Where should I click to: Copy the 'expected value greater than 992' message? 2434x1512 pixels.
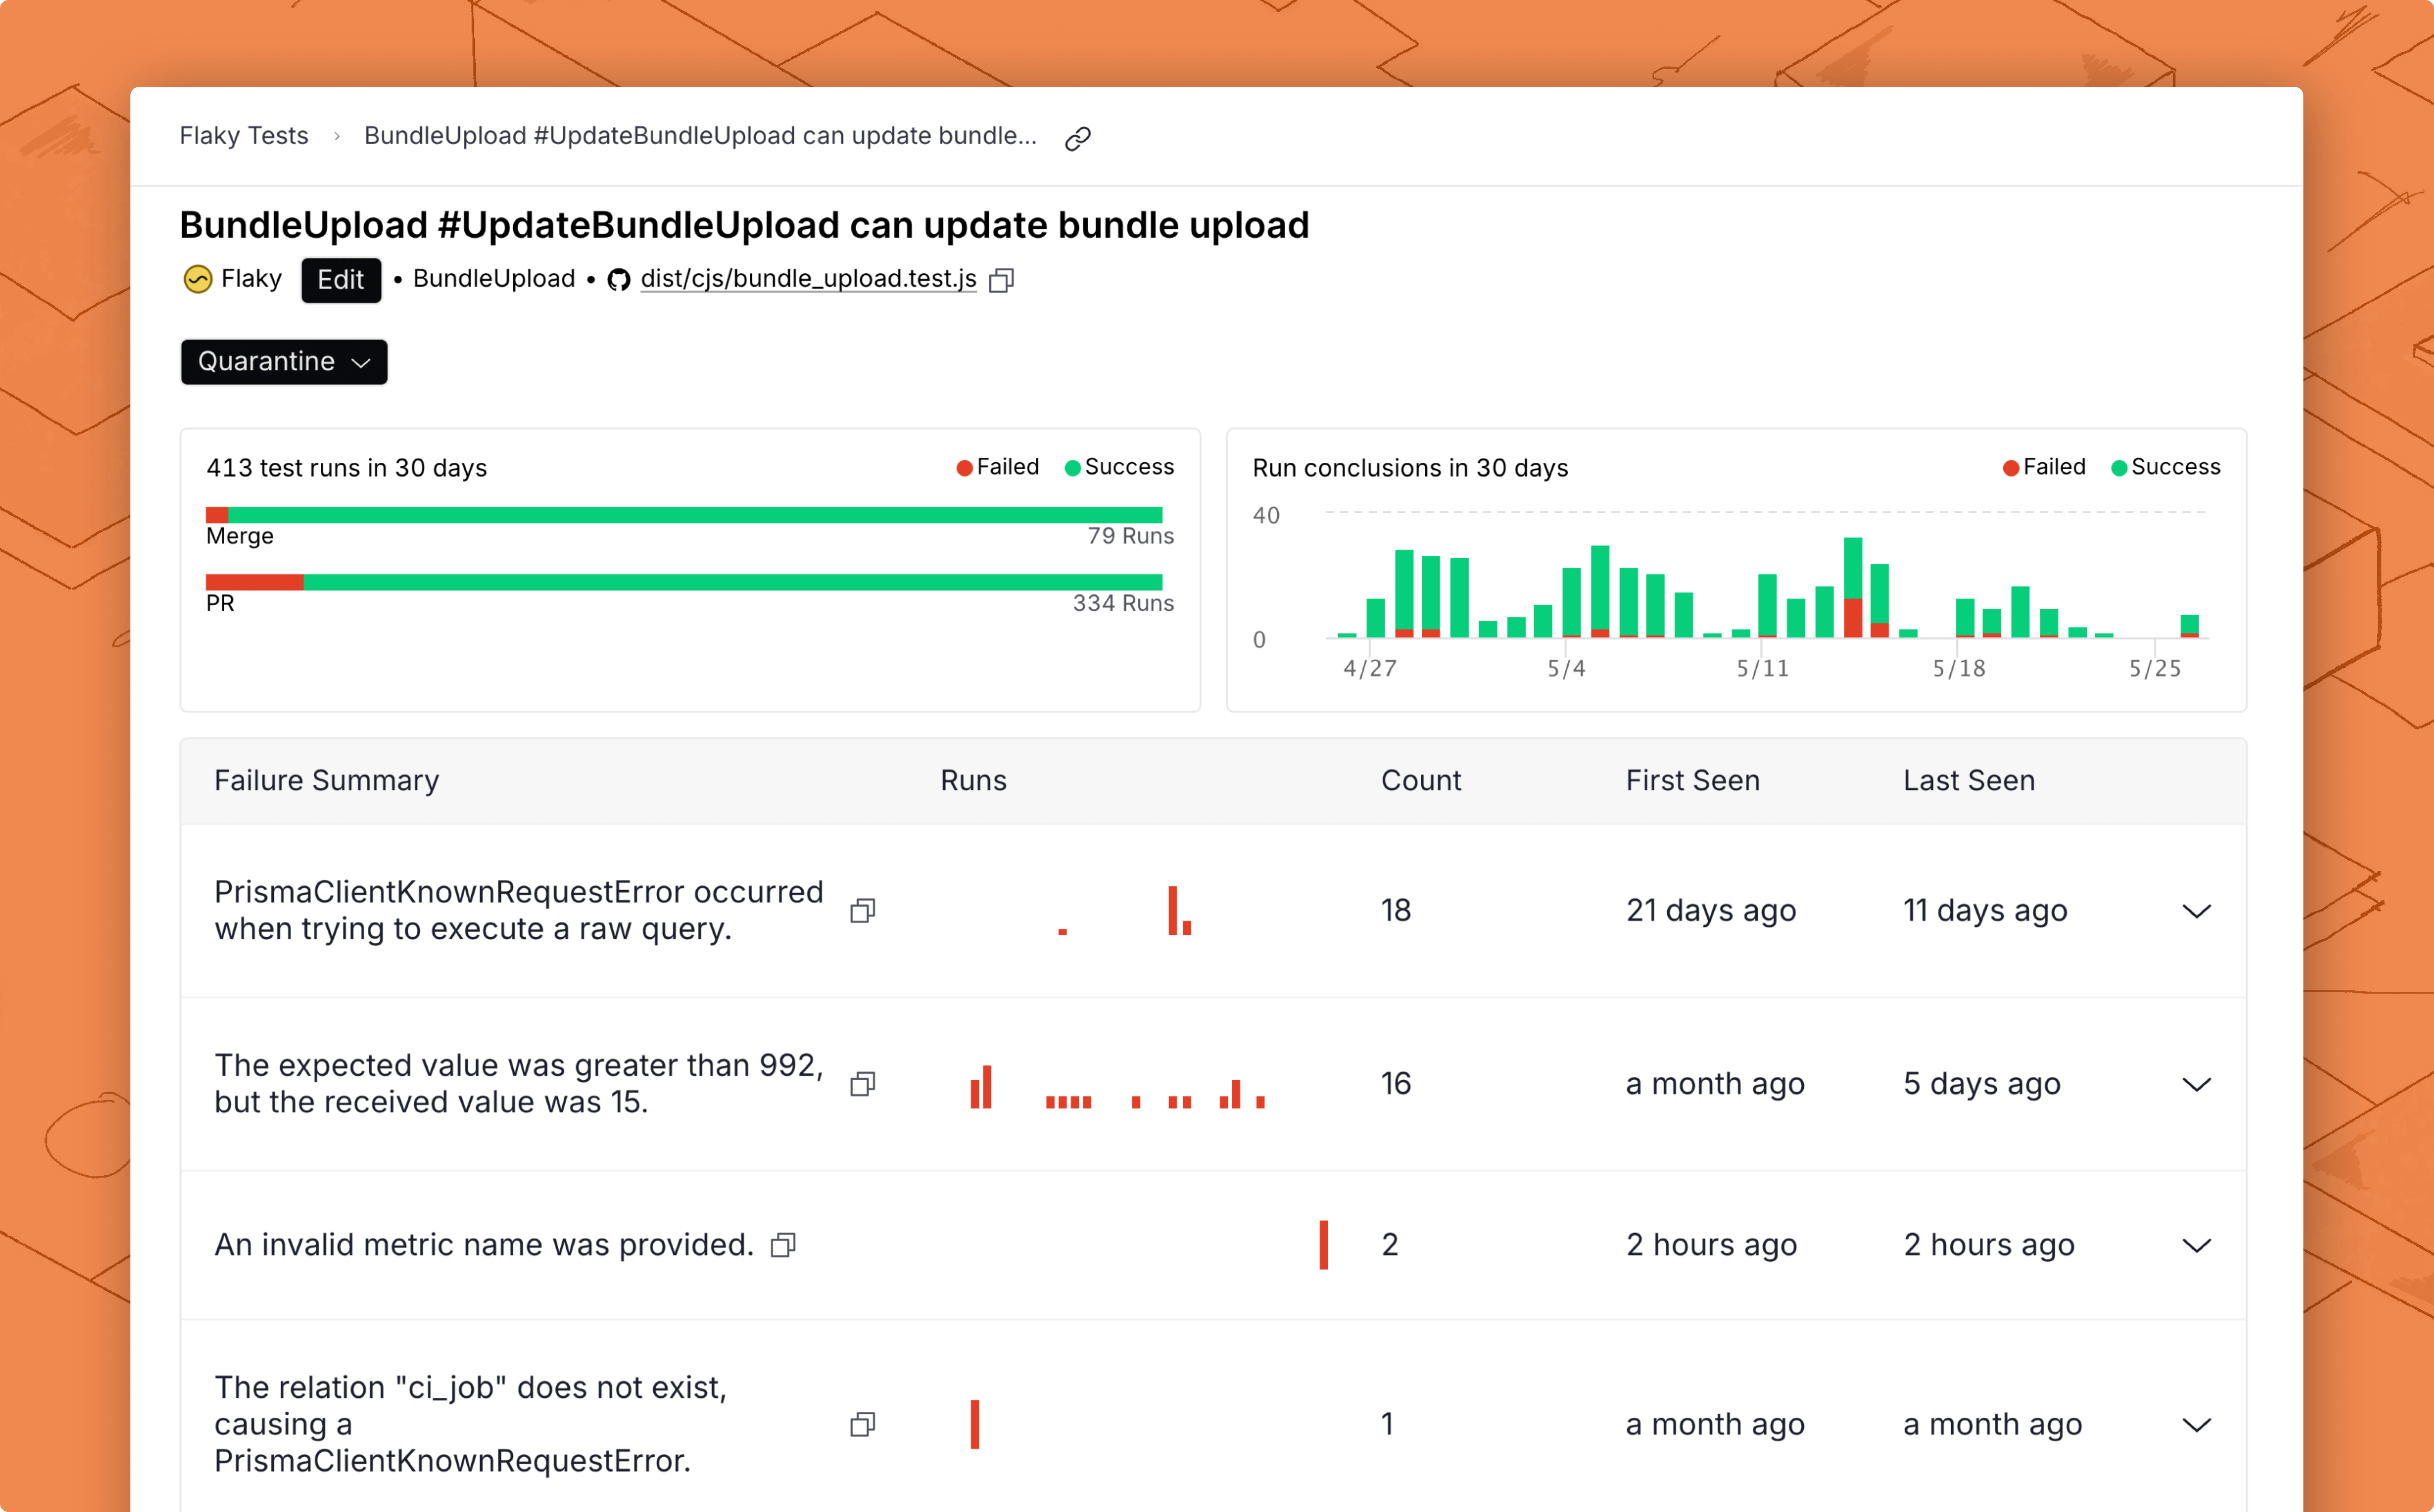[862, 1084]
